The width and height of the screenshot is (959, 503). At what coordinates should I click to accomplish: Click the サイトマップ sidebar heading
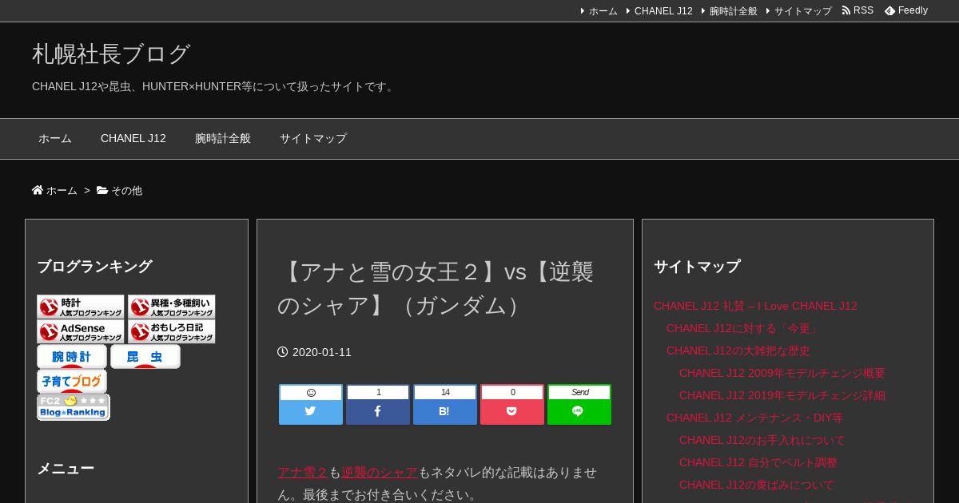[697, 267]
